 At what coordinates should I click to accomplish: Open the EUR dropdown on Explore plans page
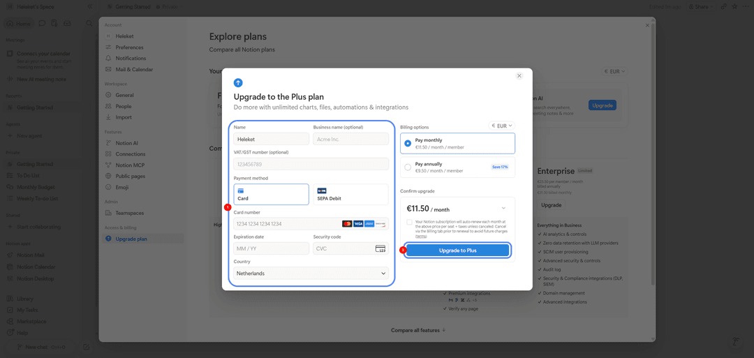[614, 71]
